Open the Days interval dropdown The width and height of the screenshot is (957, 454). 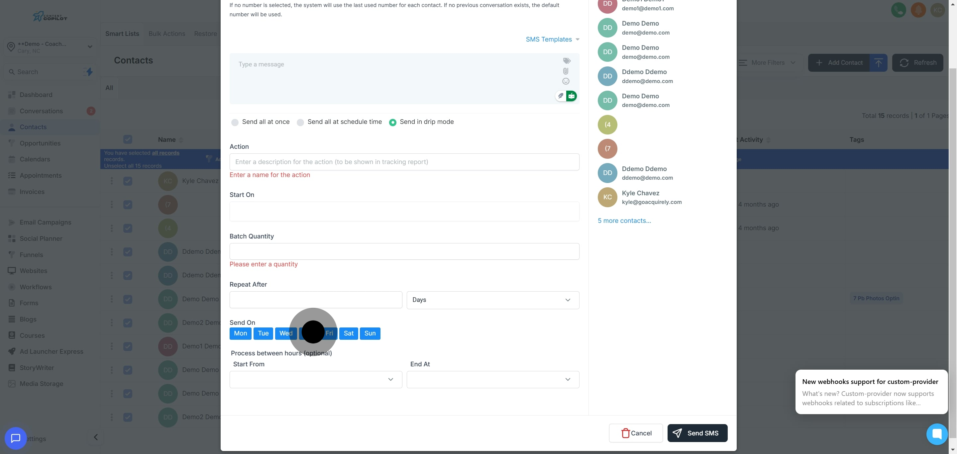point(492,300)
